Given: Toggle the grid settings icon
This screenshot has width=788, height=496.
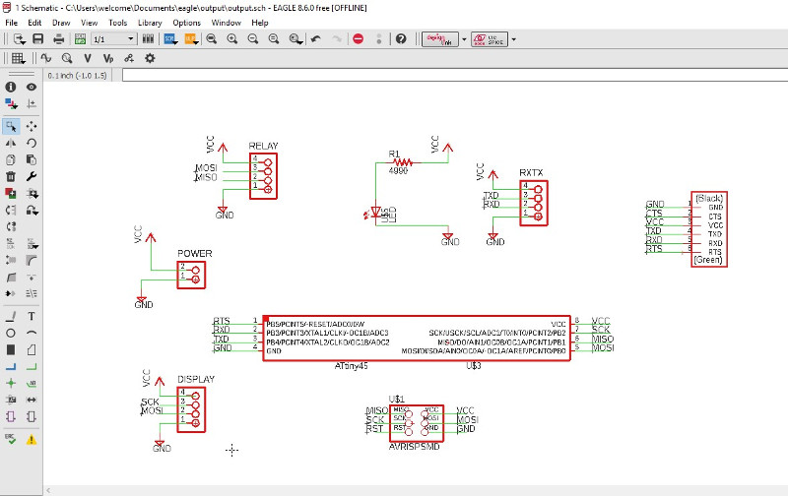Looking at the screenshot, I should click(18, 59).
